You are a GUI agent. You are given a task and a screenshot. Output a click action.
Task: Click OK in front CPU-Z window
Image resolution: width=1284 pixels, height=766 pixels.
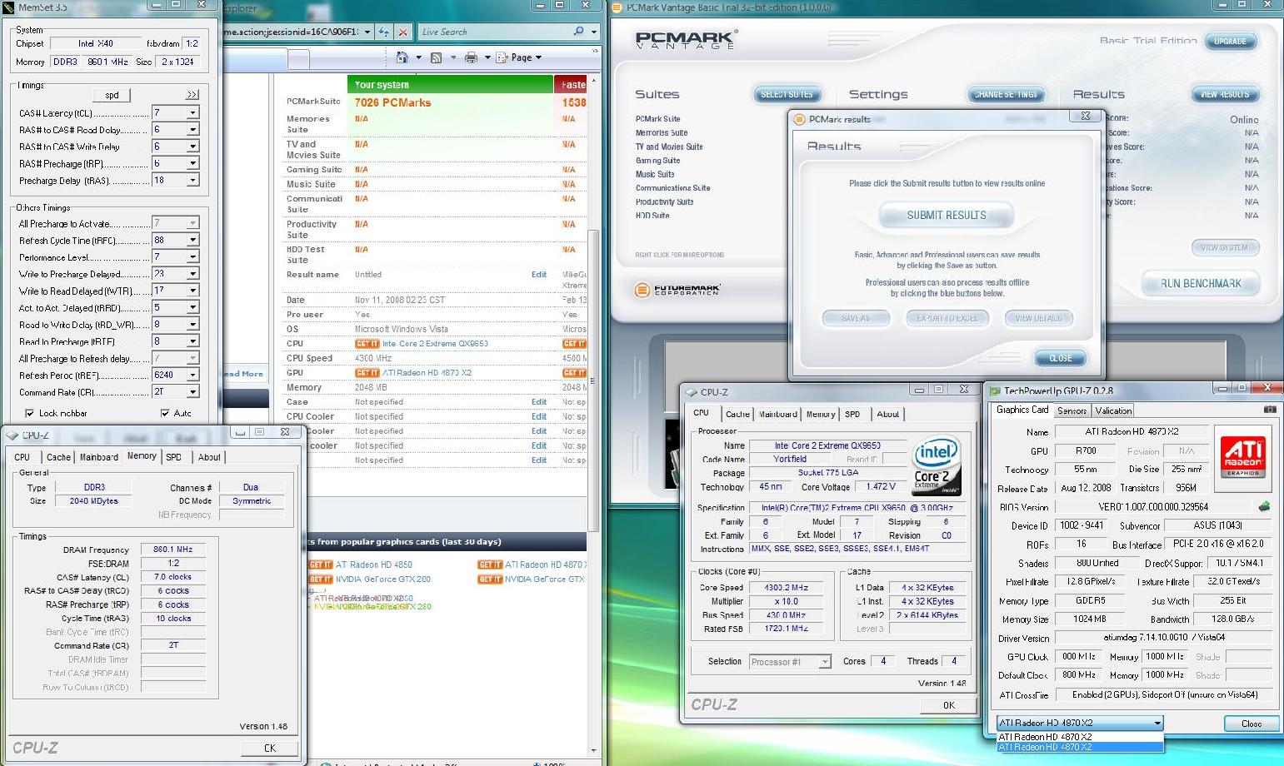948,705
